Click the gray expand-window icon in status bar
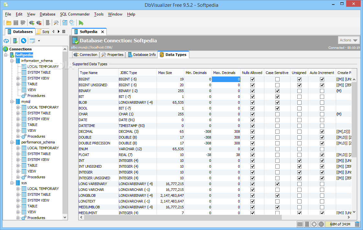The height and width of the screenshot is (230, 363). click(x=300, y=224)
